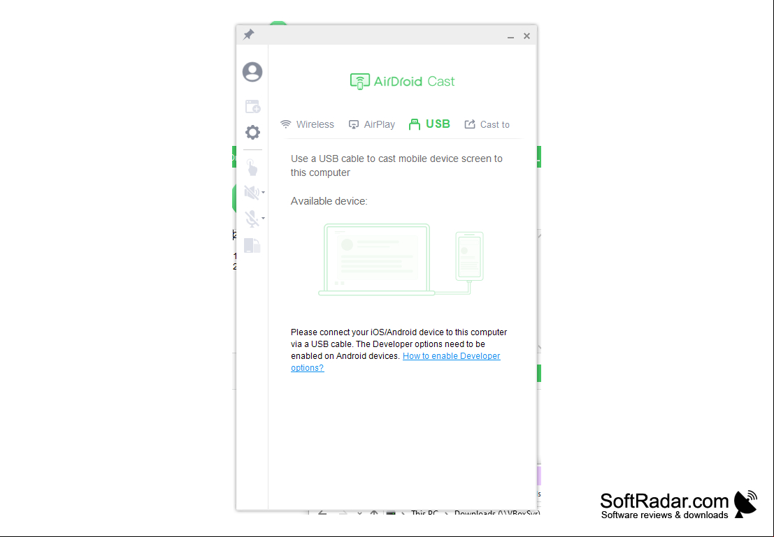Close the AirDroid Cast window
Viewport: 774px width, 537px height.
click(526, 36)
